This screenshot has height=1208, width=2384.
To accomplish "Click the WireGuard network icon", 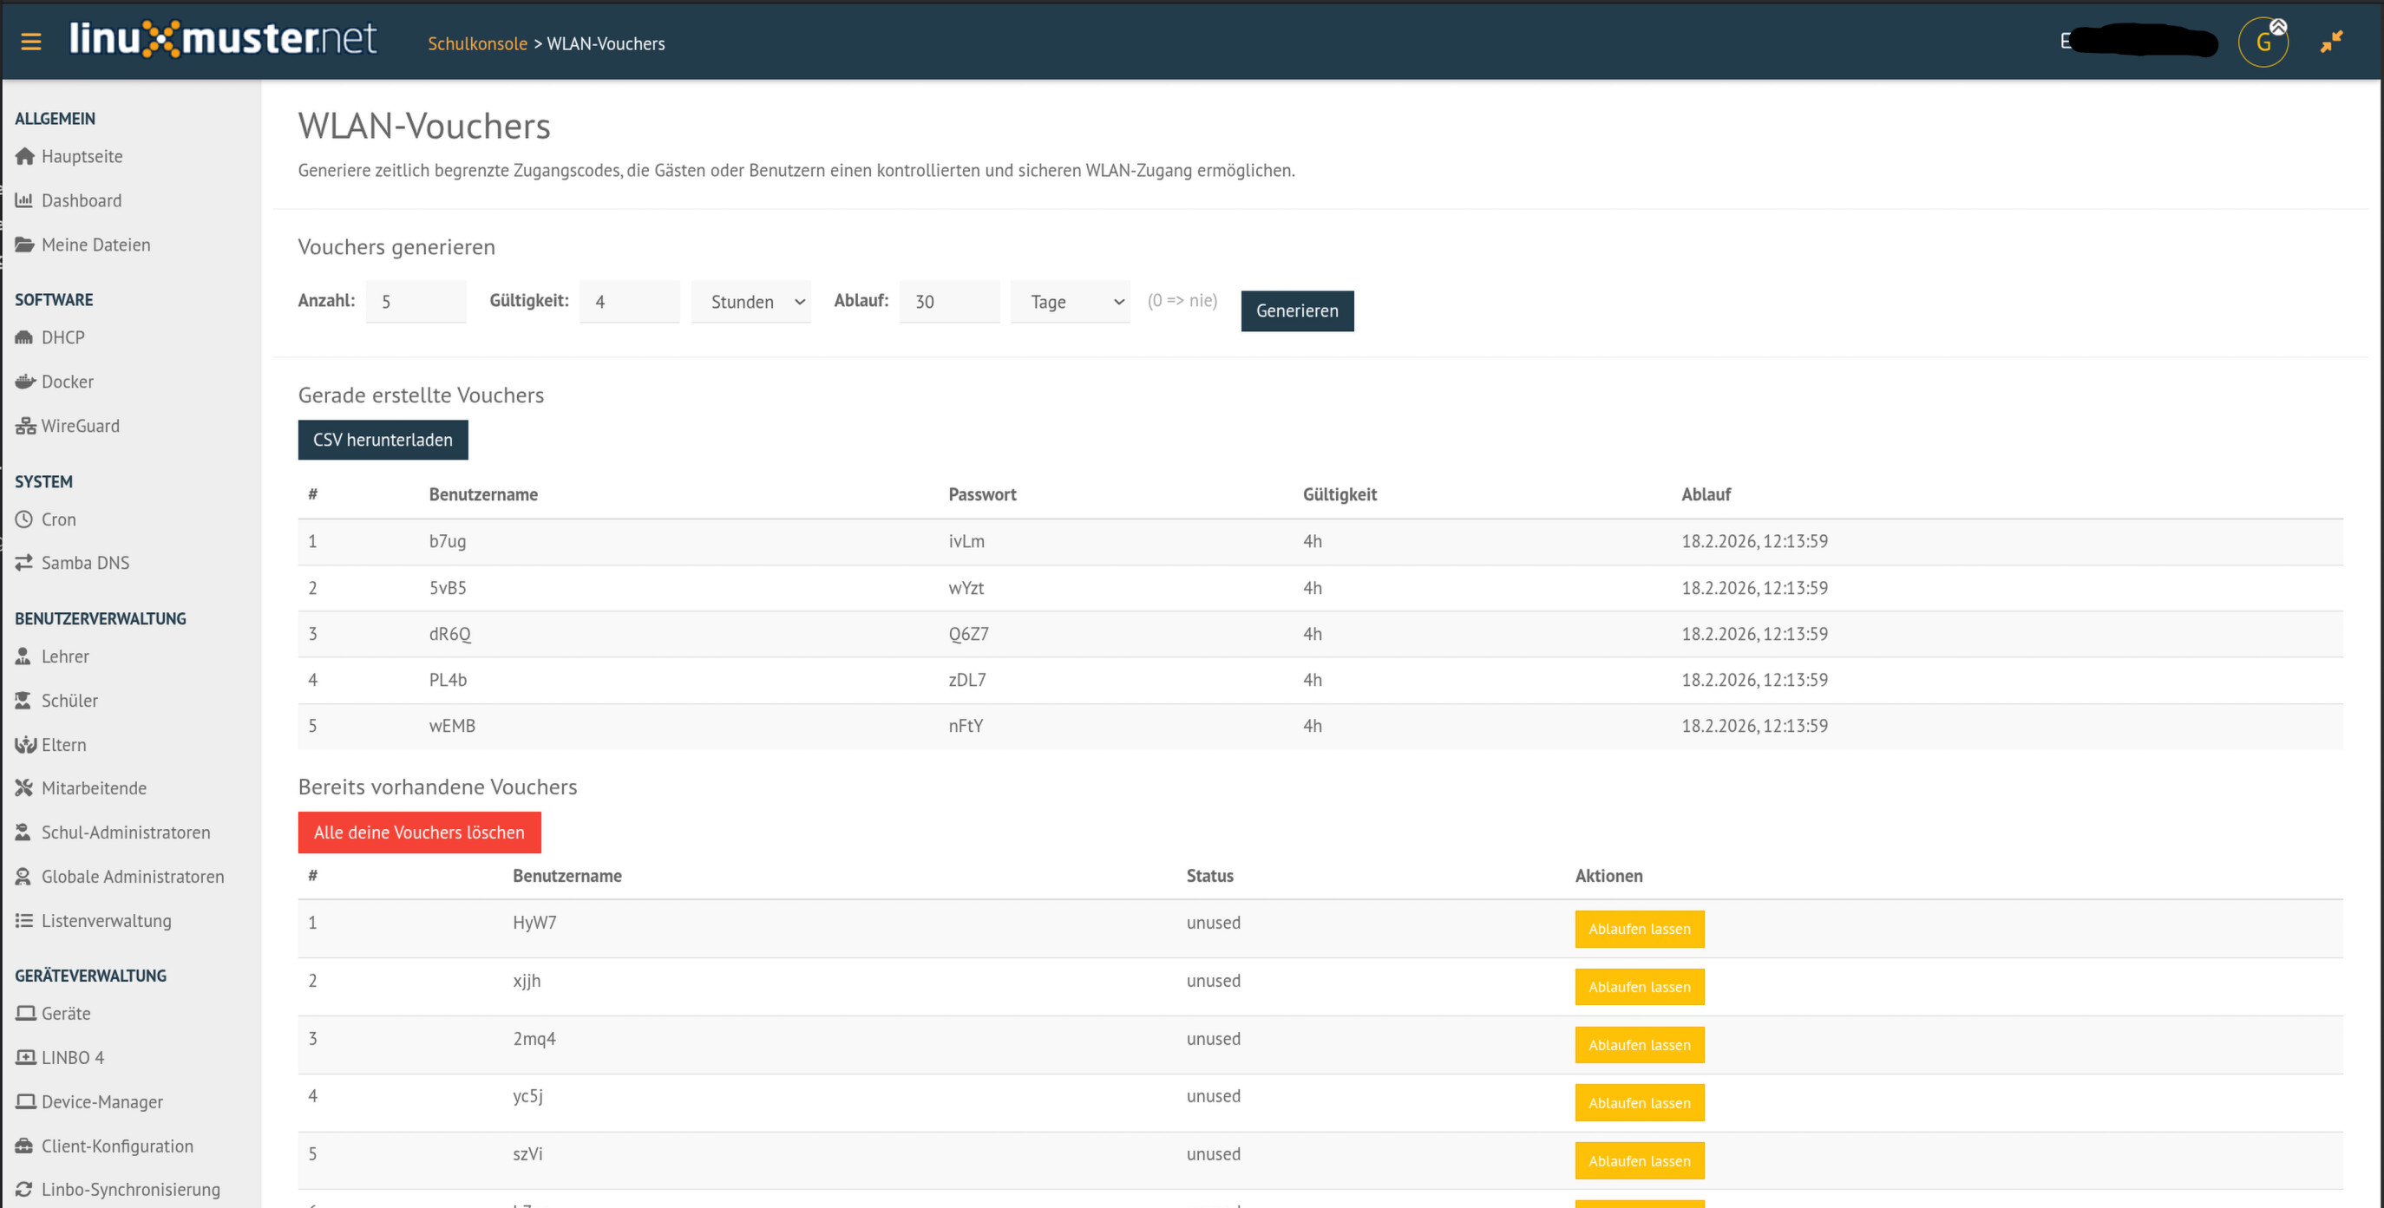I will point(25,426).
